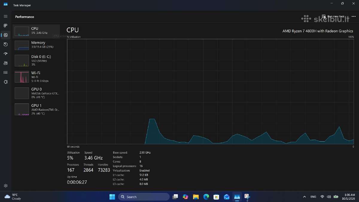Restore down the Task Manager window

coord(343,4)
